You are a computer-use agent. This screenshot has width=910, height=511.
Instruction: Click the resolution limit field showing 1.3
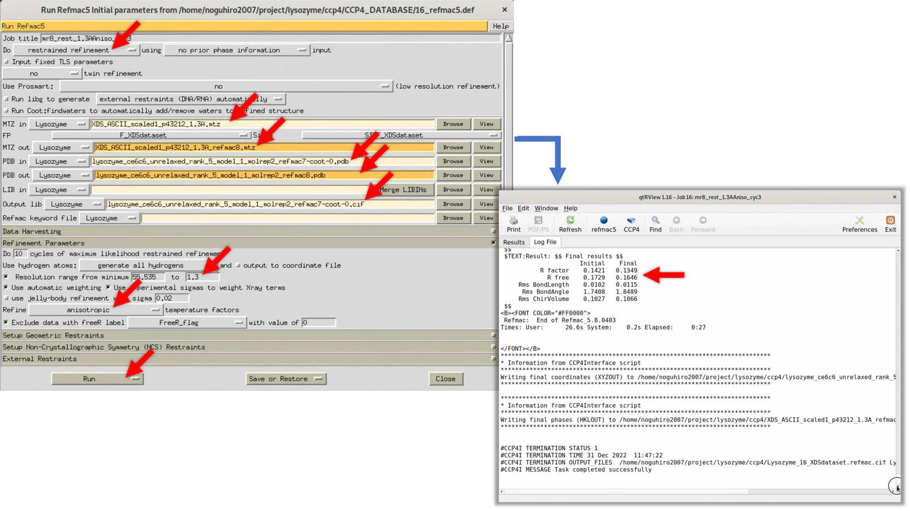(202, 277)
